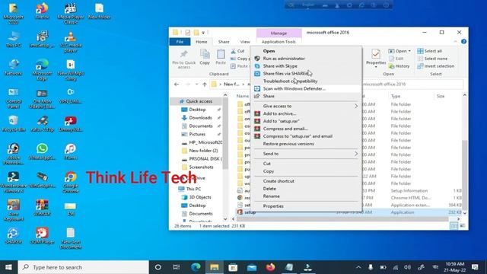
Task: Select This PC in navigation pane
Action: tap(193, 189)
